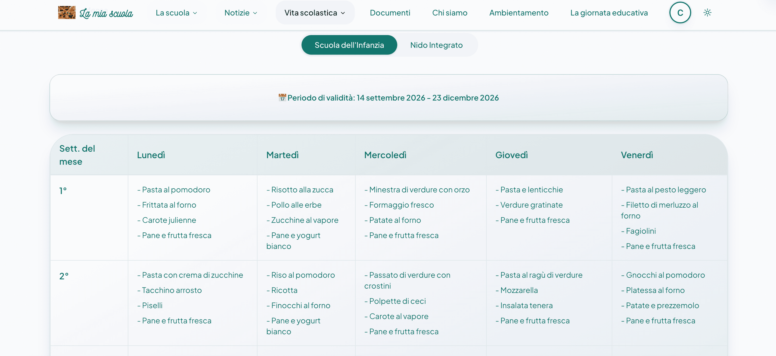Click the 2° week row label
Viewport: 776px width, 356px height.
click(x=64, y=276)
